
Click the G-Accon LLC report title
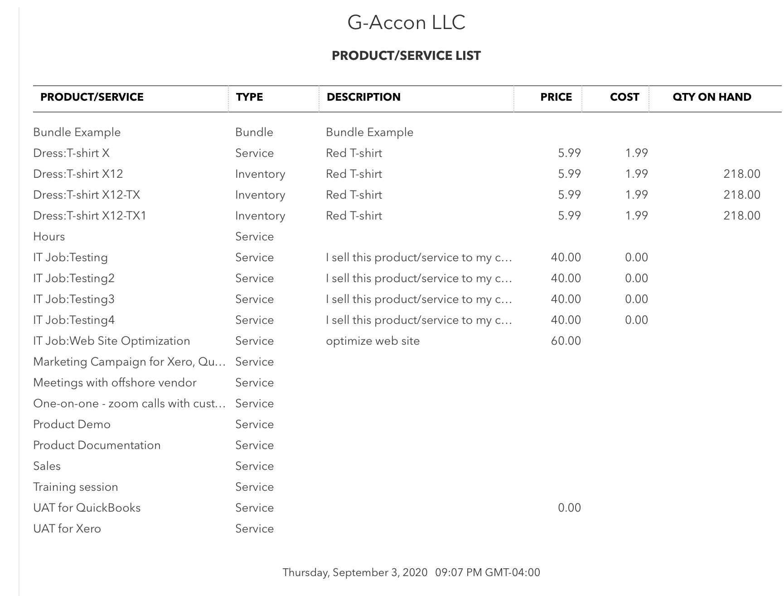406,23
